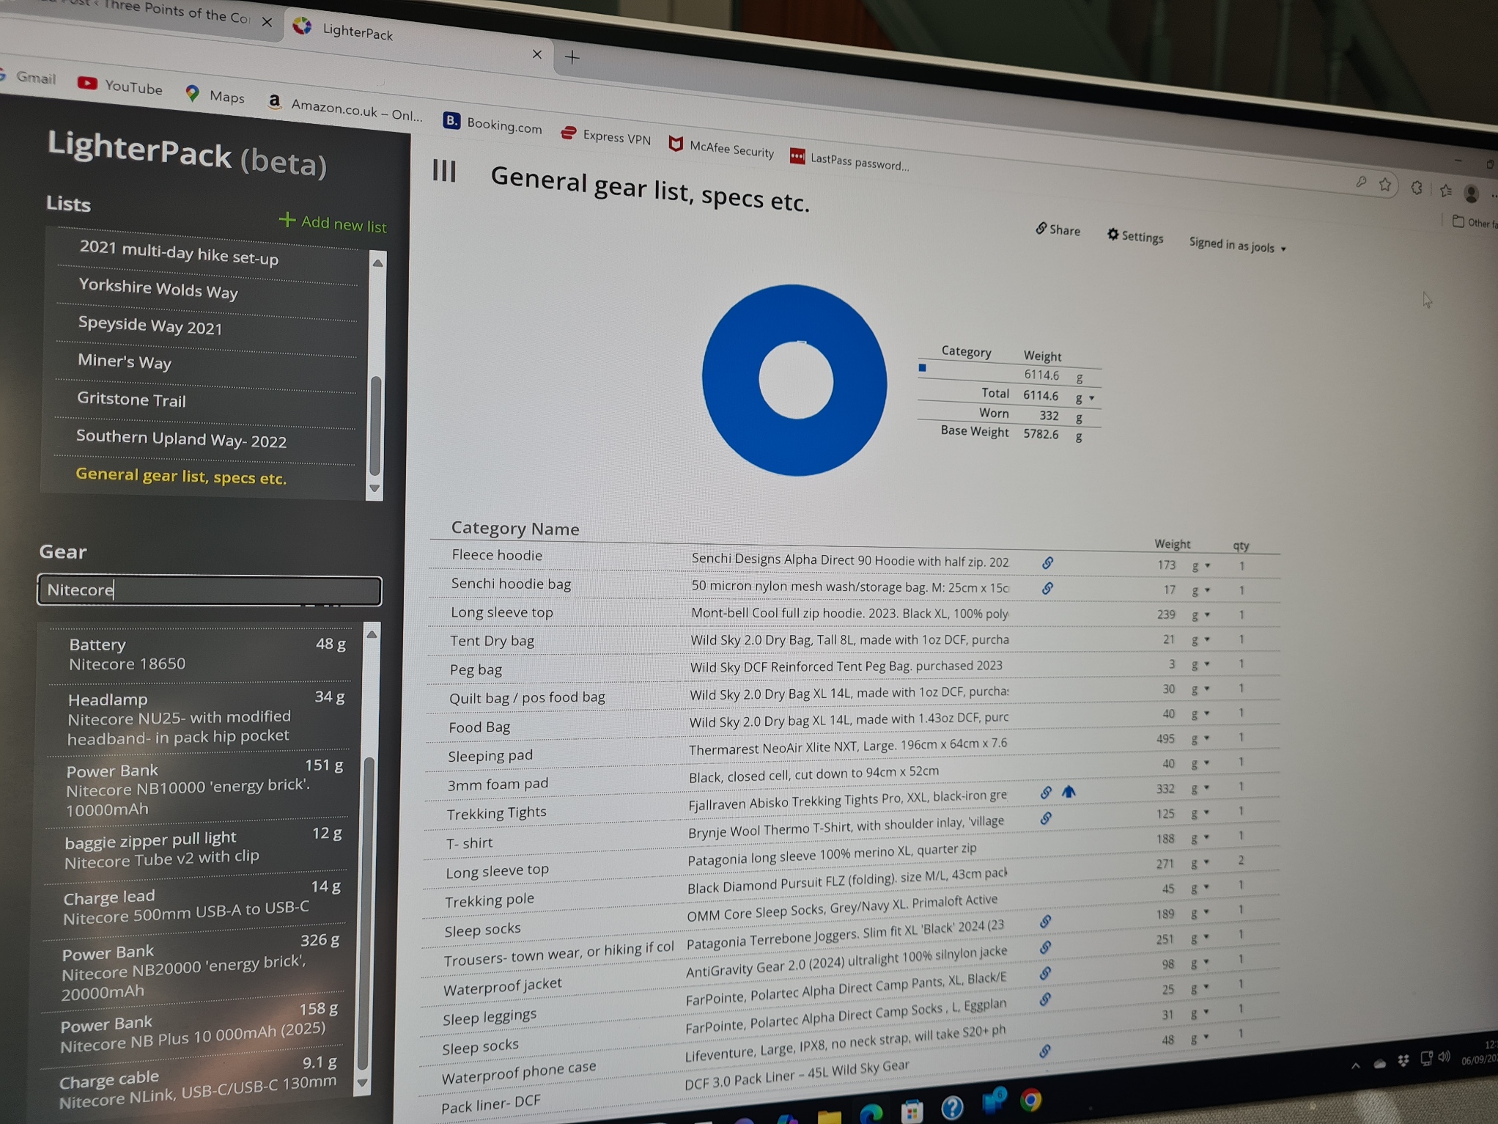This screenshot has height=1124, width=1498.
Task: Toggle worn shirt icon on Trekking Tights
Action: (1069, 792)
